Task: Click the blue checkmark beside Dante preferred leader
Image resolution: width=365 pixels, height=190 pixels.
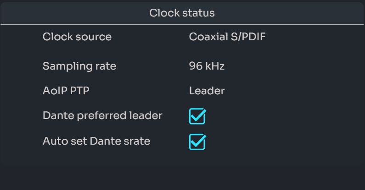Action: coord(198,116)
